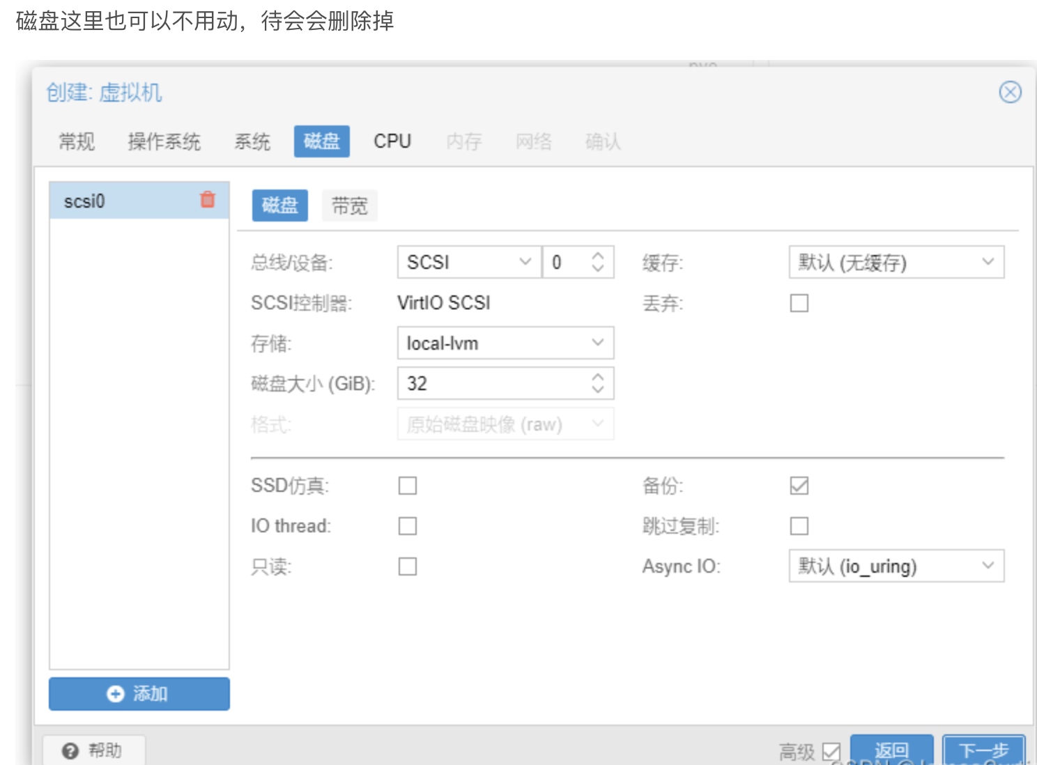Click the 下一步 next button
Viewport: 1037px width, 765px height.
(x=983, y=750)
